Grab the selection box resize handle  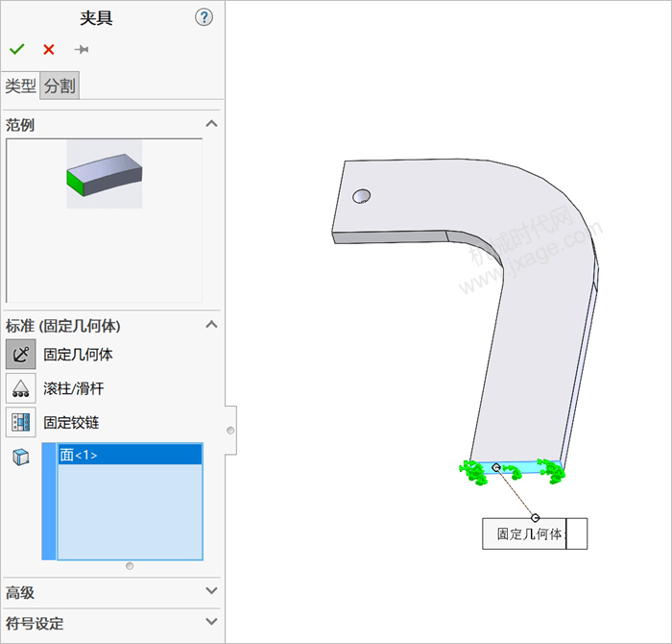click(x=130, y=566)
